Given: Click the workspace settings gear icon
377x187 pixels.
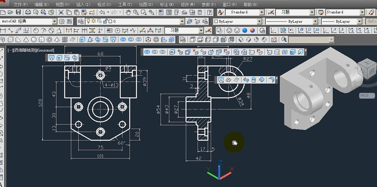Looking at the screenshot, I should click(x=62, y=21).
